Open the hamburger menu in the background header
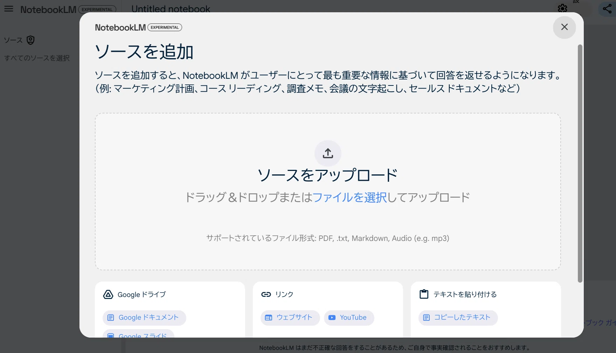 [x=9, y=9]
